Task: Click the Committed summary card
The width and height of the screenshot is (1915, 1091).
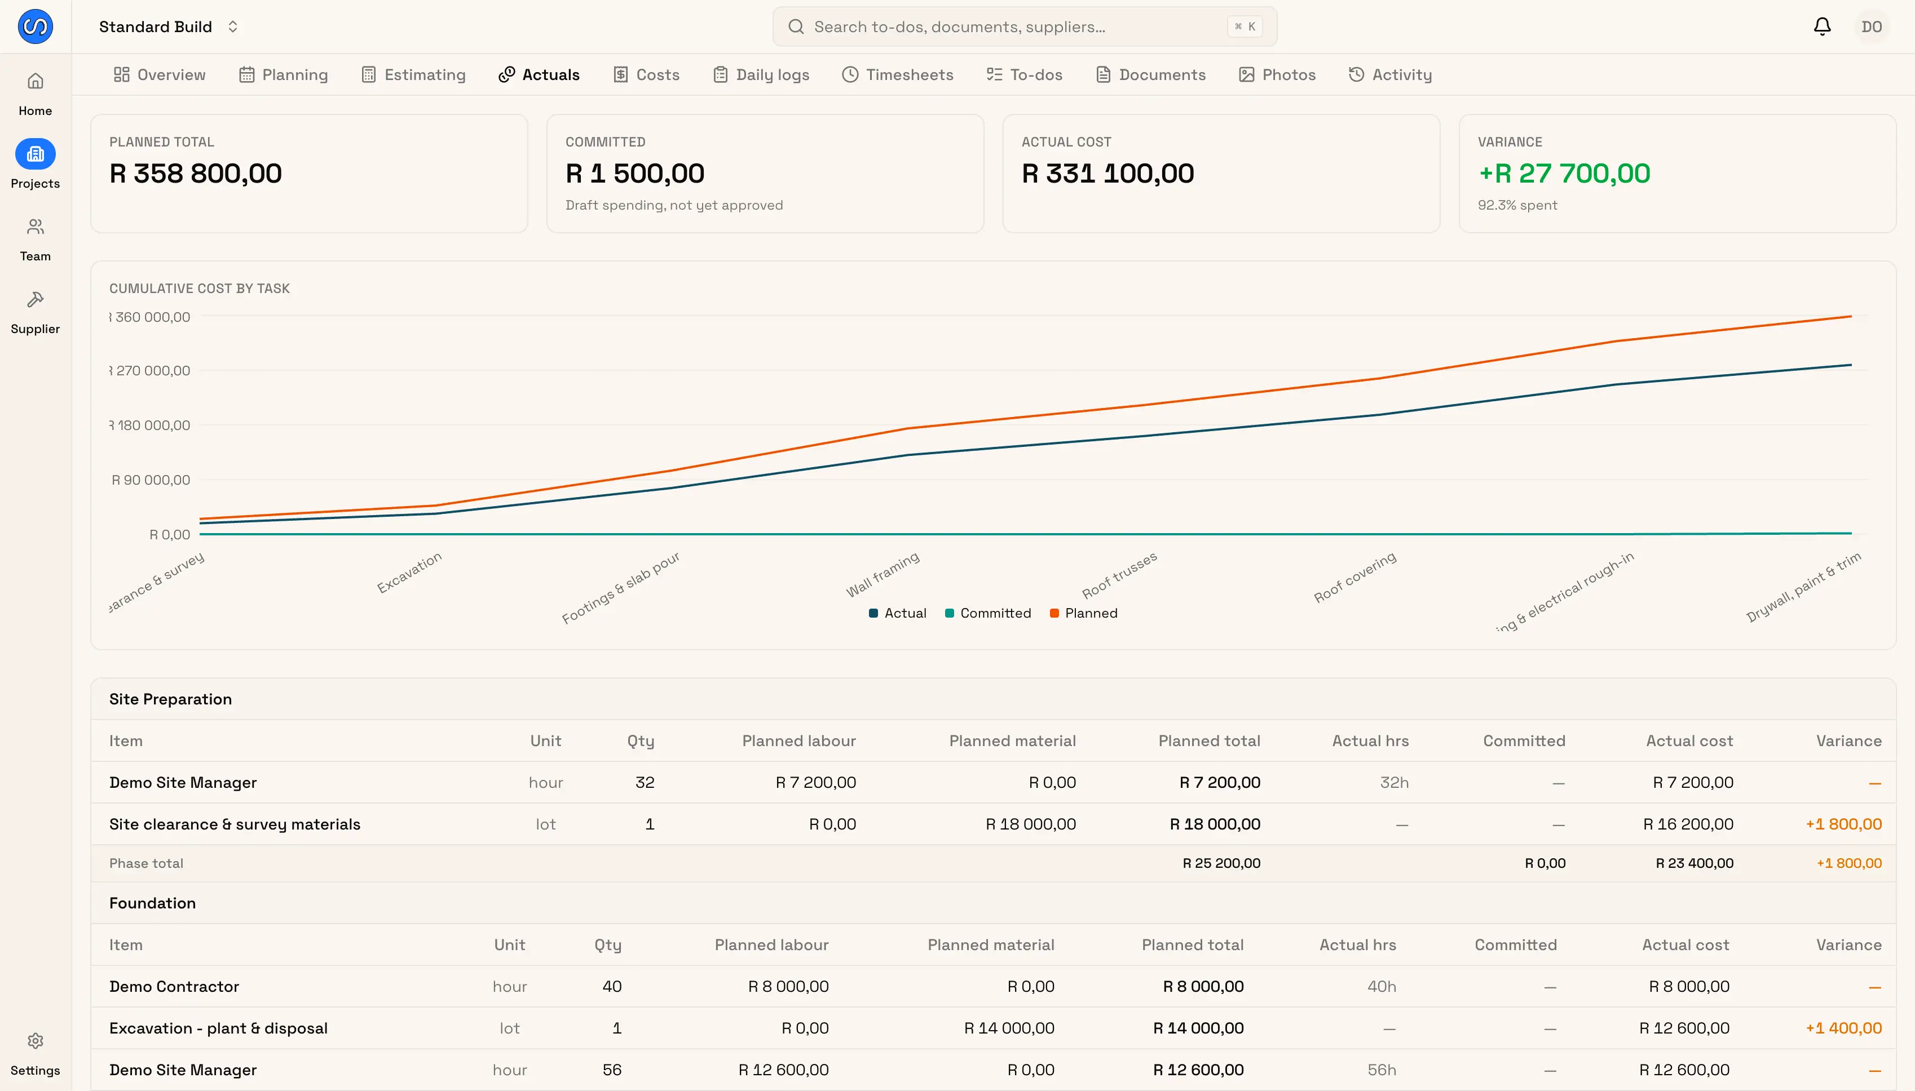Action: point(765,173)
